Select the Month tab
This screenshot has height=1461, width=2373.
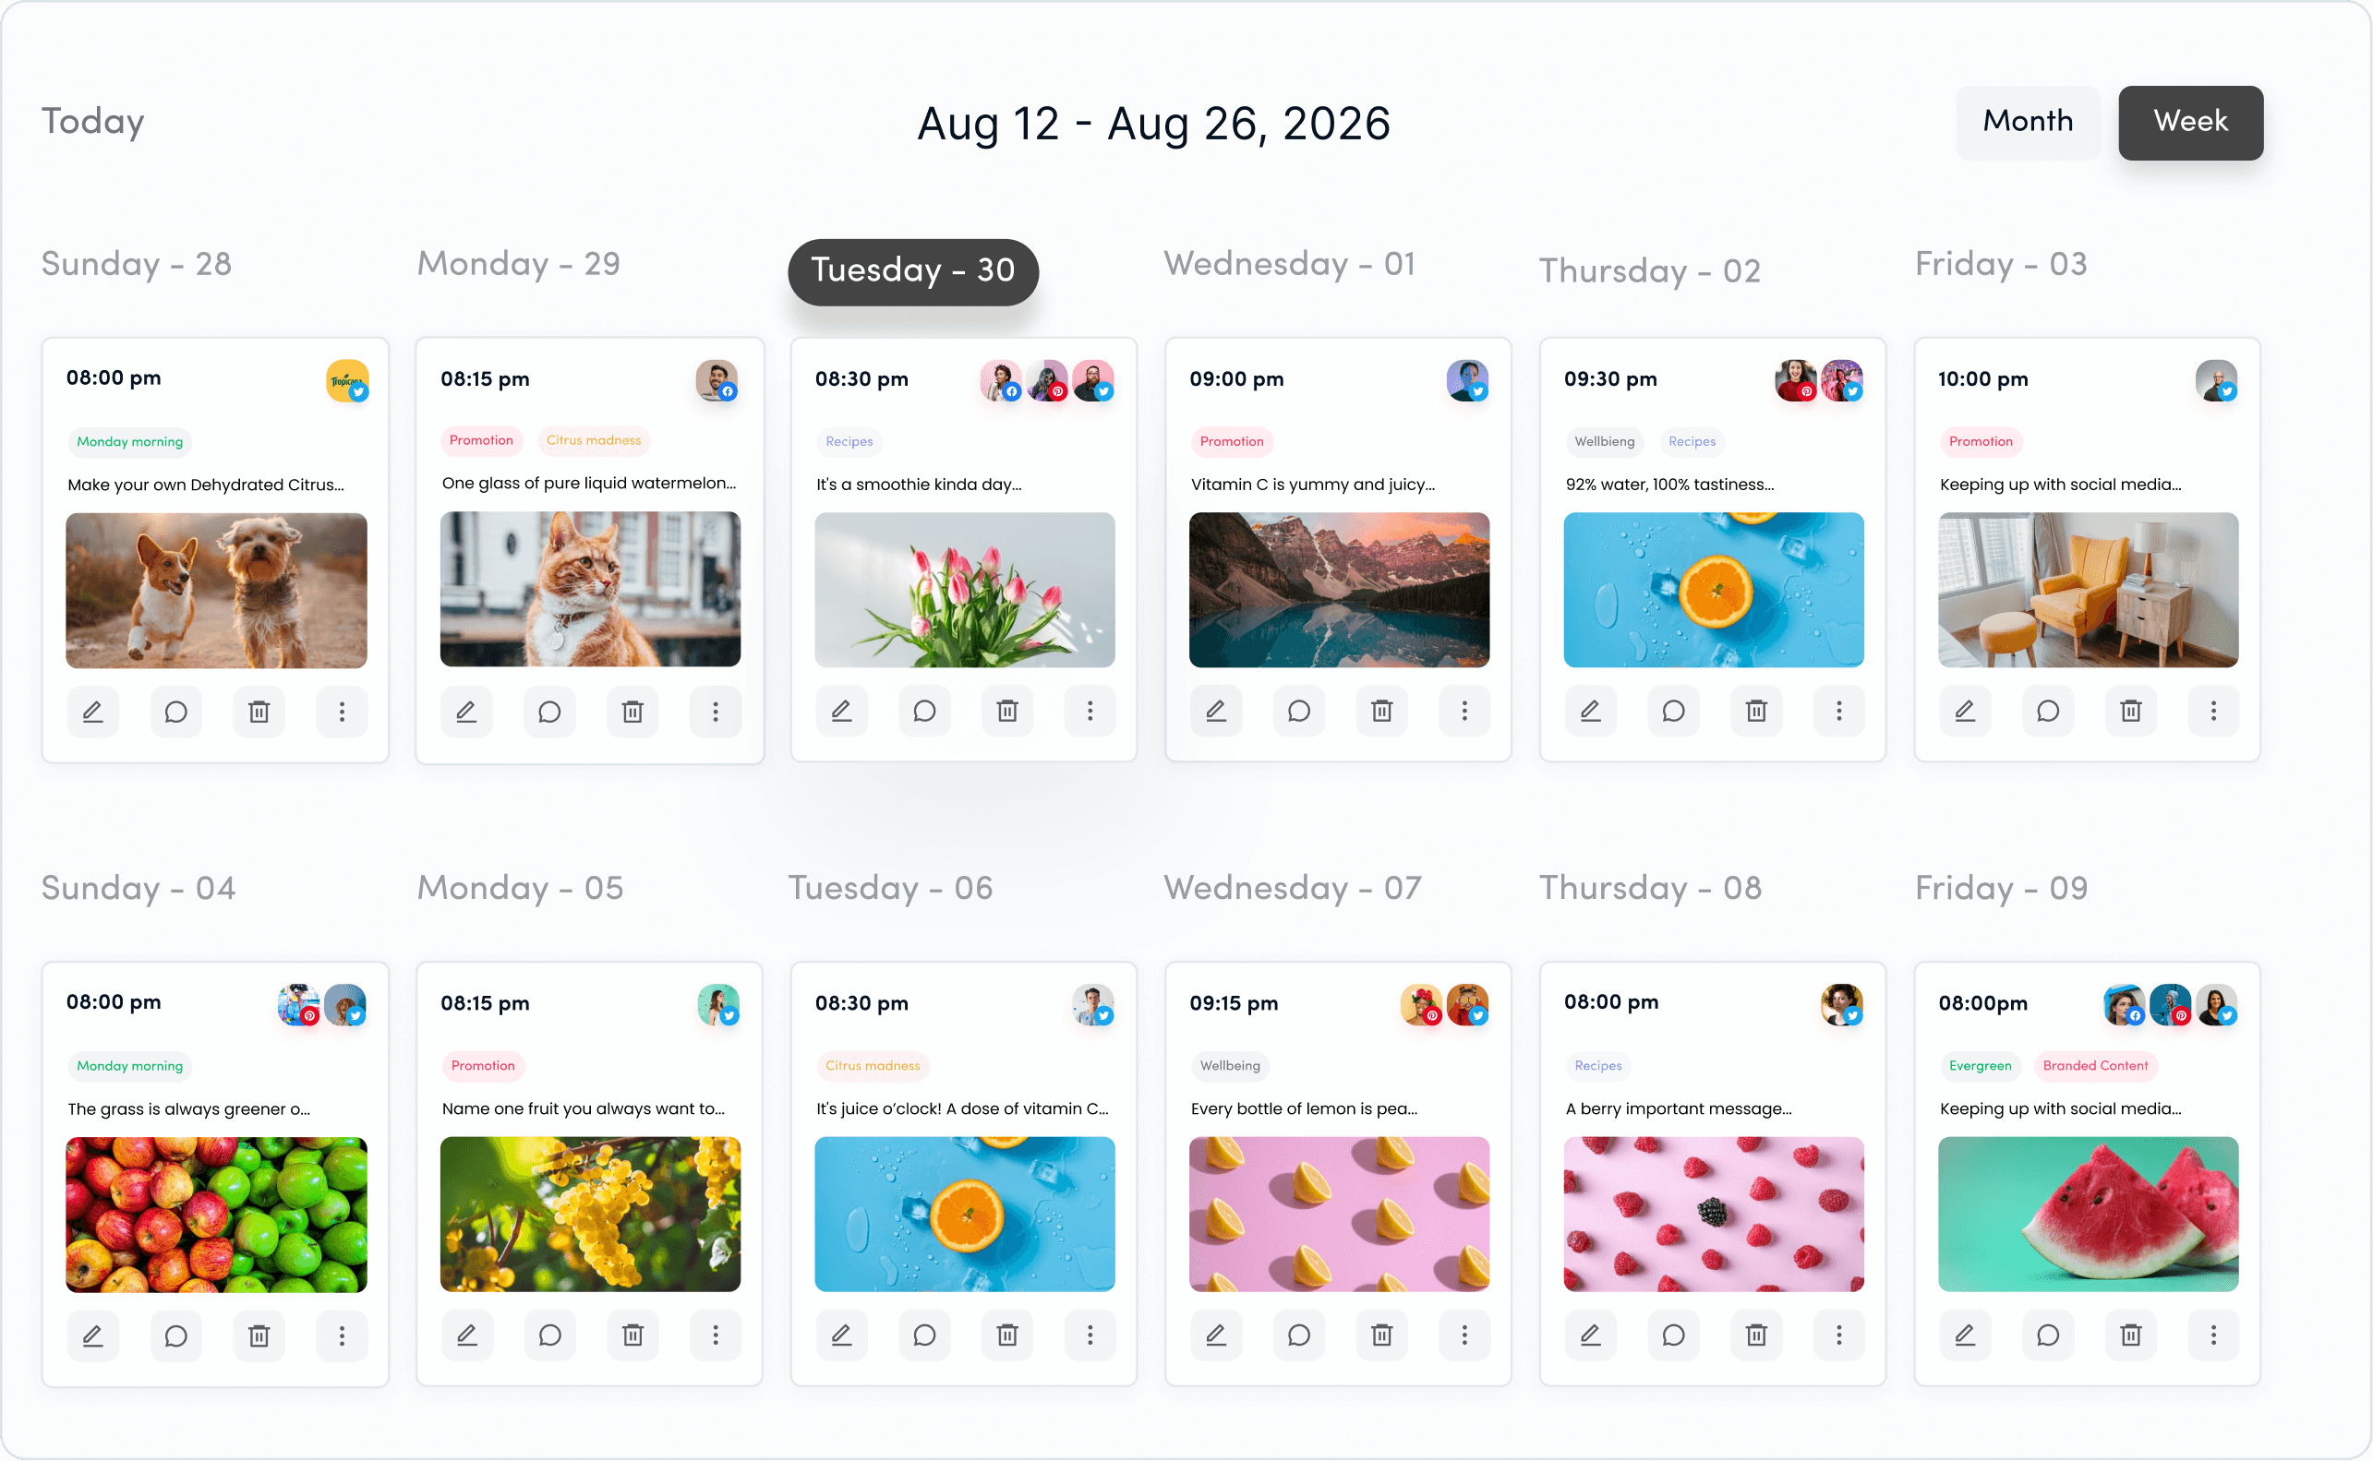tap(2030, 120)
